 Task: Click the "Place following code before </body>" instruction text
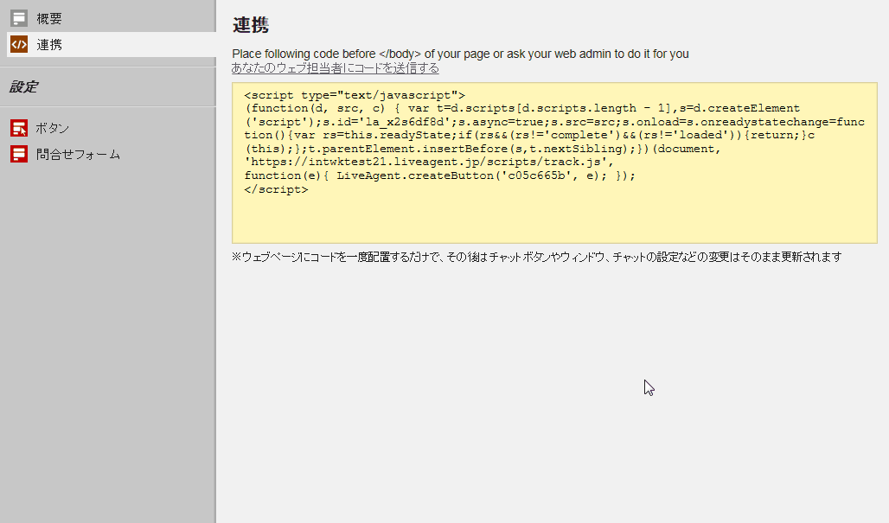pyautogui.click(x=460, y=54)
